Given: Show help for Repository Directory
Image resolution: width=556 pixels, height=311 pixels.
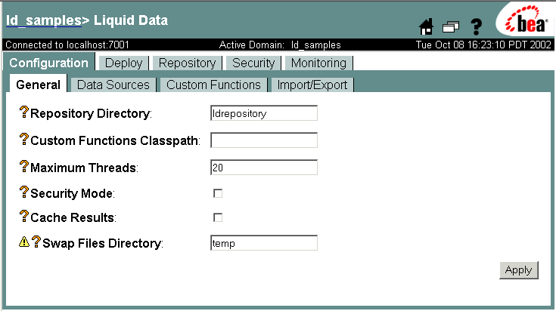Looking at the screenshot, I should [23, 112].
